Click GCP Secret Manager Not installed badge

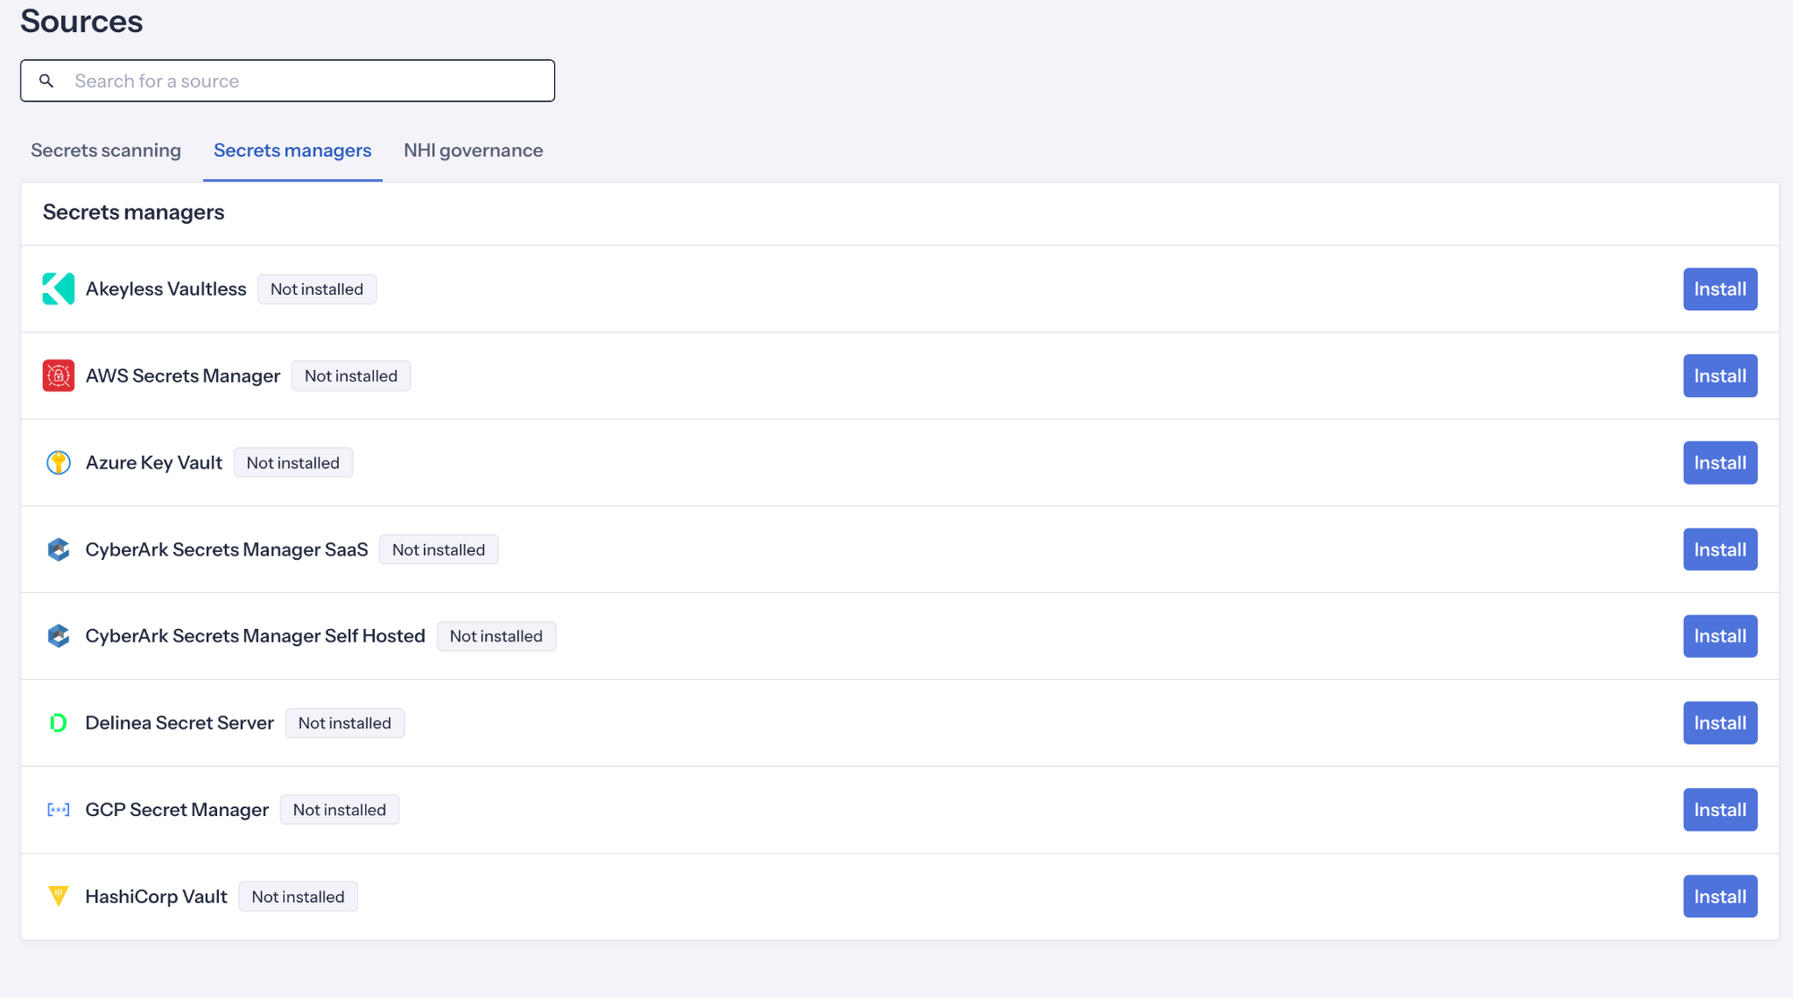(339, 810)
